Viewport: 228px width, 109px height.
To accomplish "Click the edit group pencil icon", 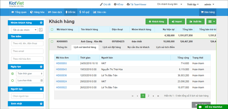I will click(x=41, y=30).
